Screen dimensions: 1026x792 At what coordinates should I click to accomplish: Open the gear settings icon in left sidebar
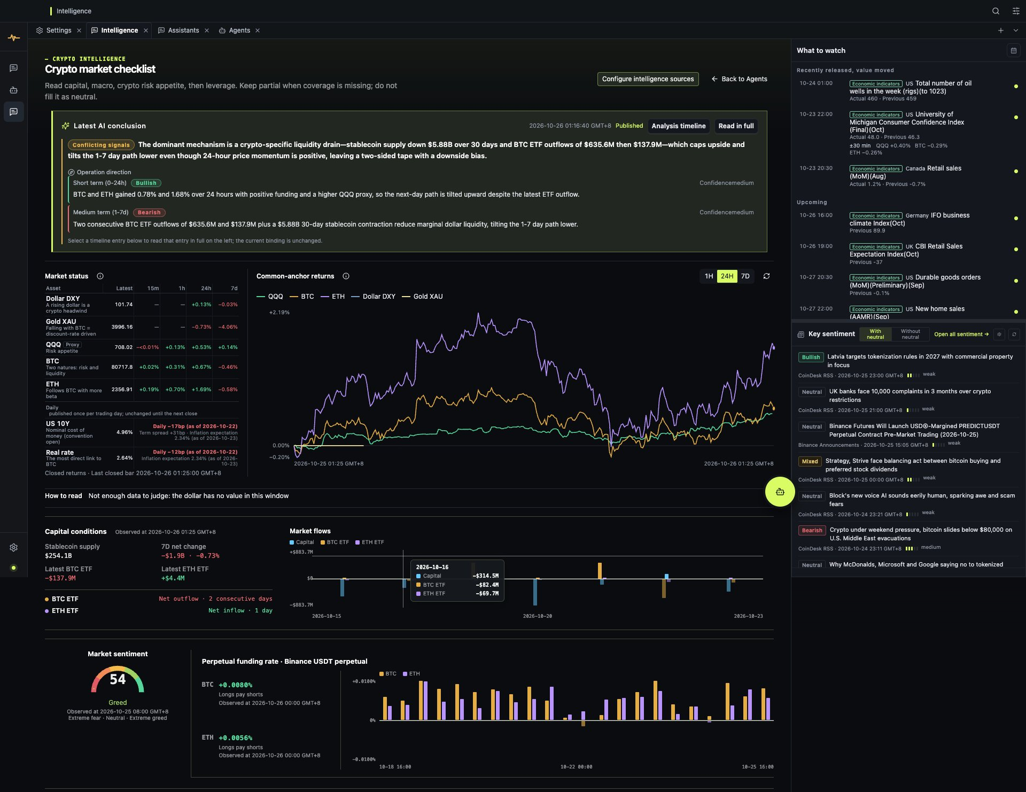[14, 547]
